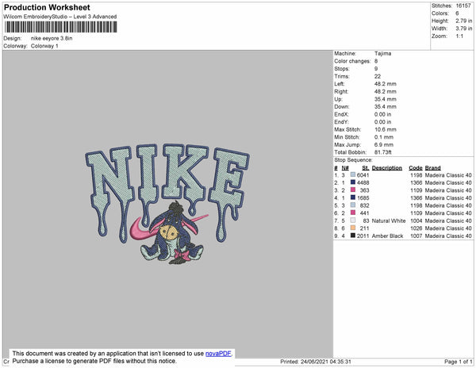Select the total bobbin value '81.73ft'

pyautogui.click(x=383, y=152)
